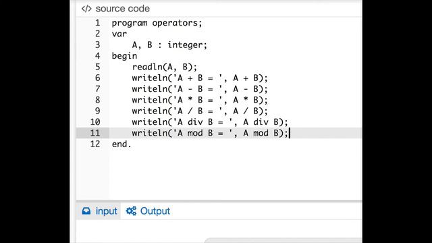Viewport: 432px width, 243px height.
Task: Click the writeln 'A + B' line
Action: (200, 78)
